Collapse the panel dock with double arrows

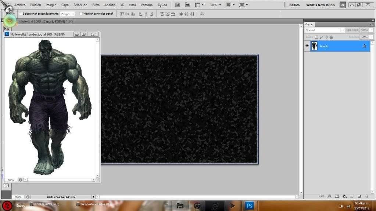373,20
